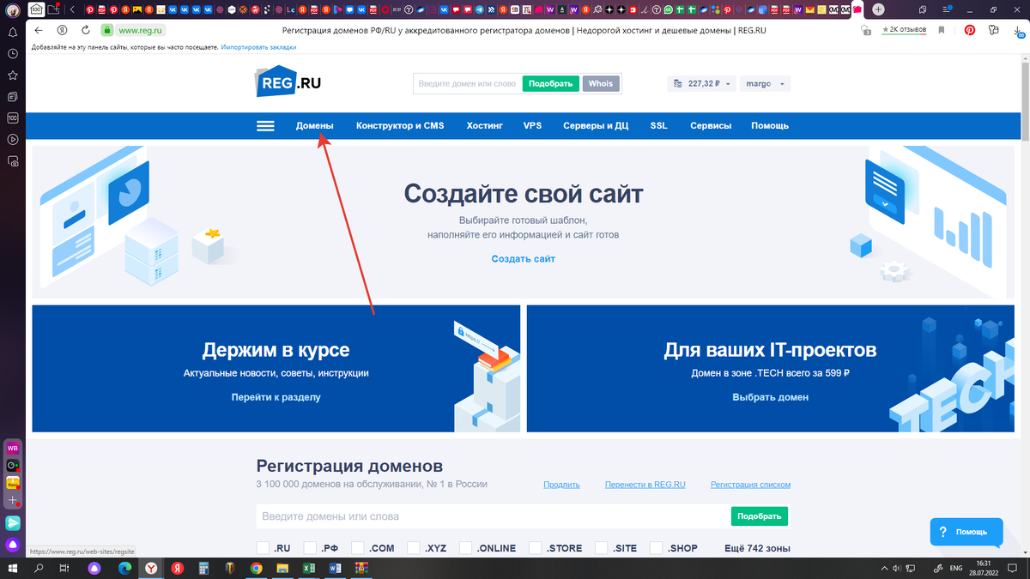Open the Помощь chat button

tap(966, 532)
